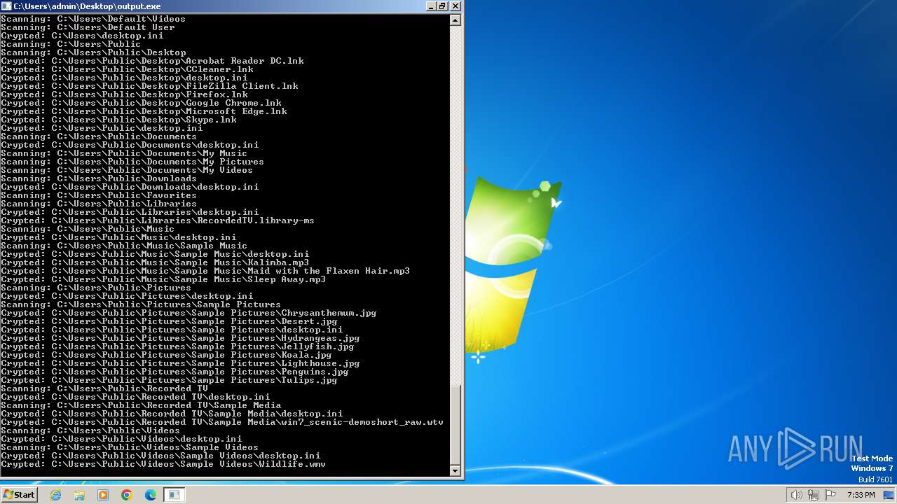This screenshot has width=897, height=504.
Task: Launch Microsoft Edge from taskbar
Action: click(x=151, y=495)
